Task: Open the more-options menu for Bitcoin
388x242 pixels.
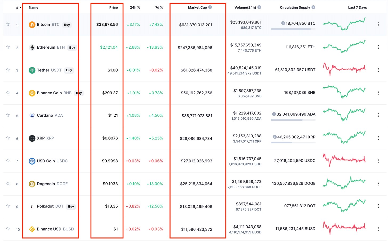Action: point(378,24)
